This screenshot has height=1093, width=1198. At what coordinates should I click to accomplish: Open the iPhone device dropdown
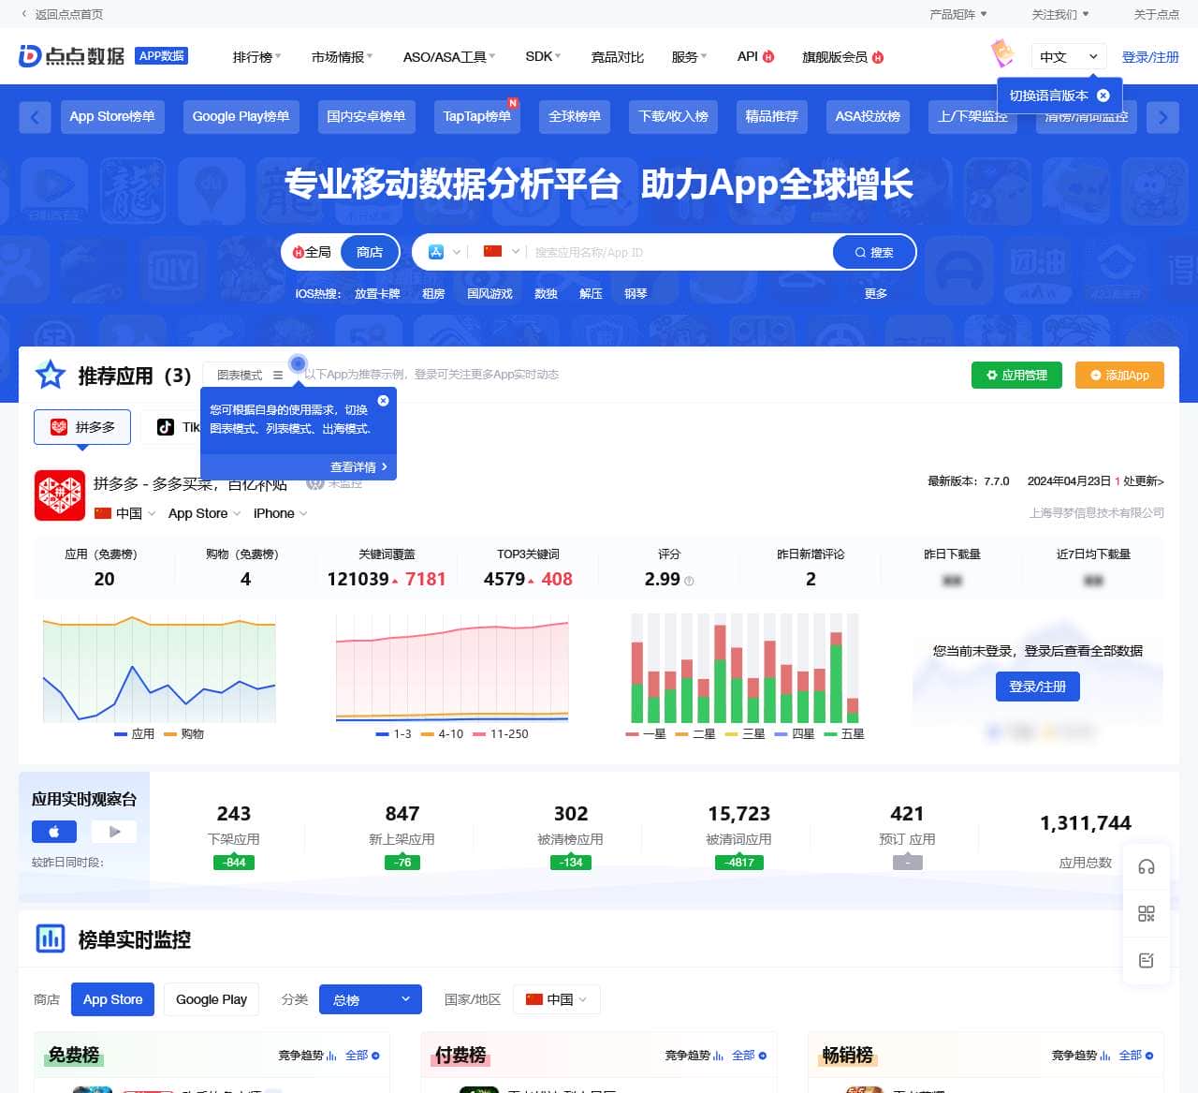coord(280,513)
